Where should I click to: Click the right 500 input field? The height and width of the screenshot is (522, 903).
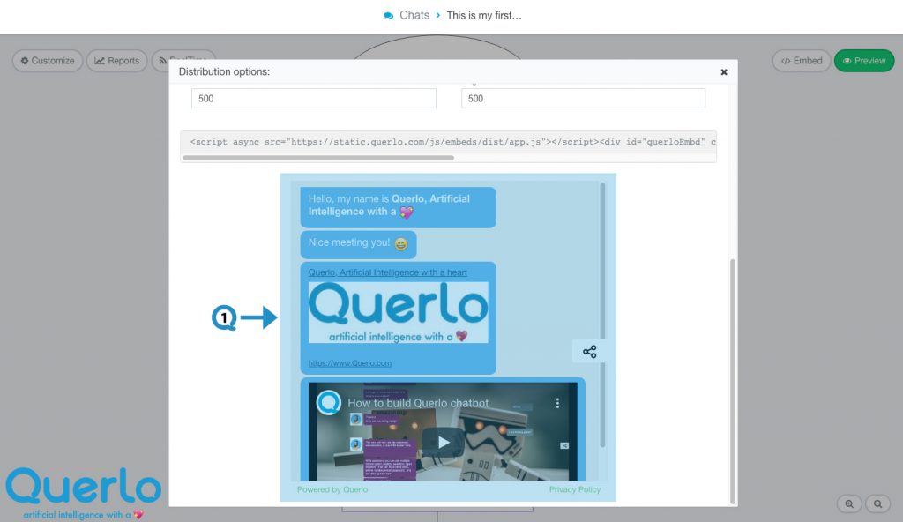583,99
